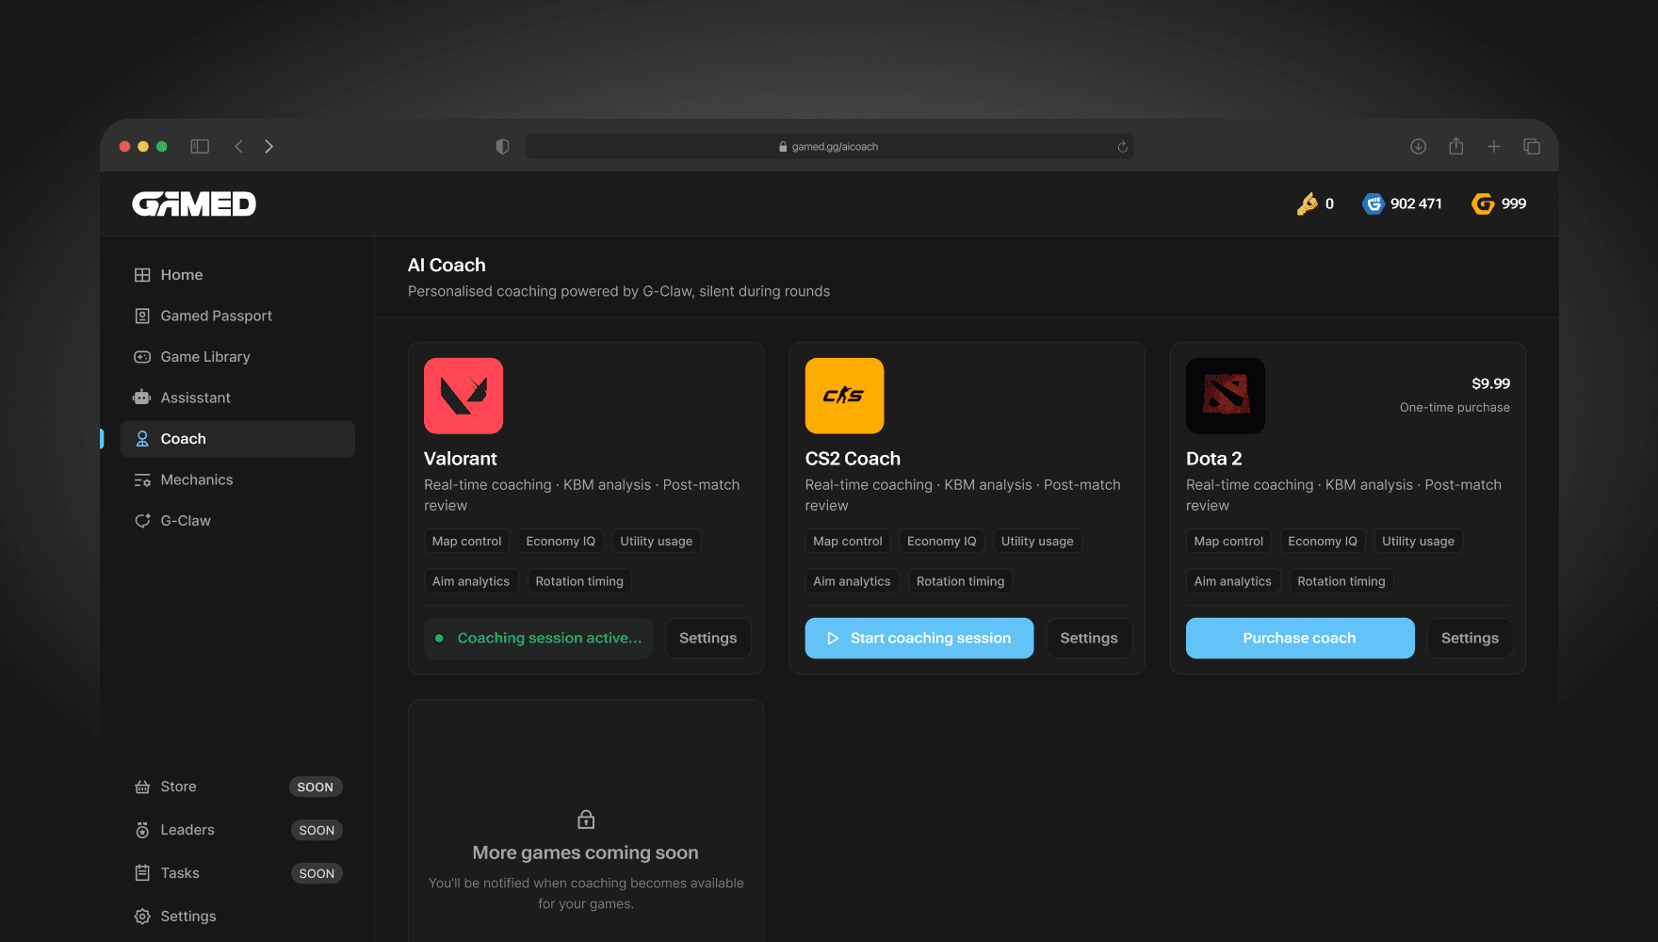The width and height of the screenshot is (1658, 942).
Task: Click More games coming soon heading
Action: pyautogui.click(x=586, y=853)
